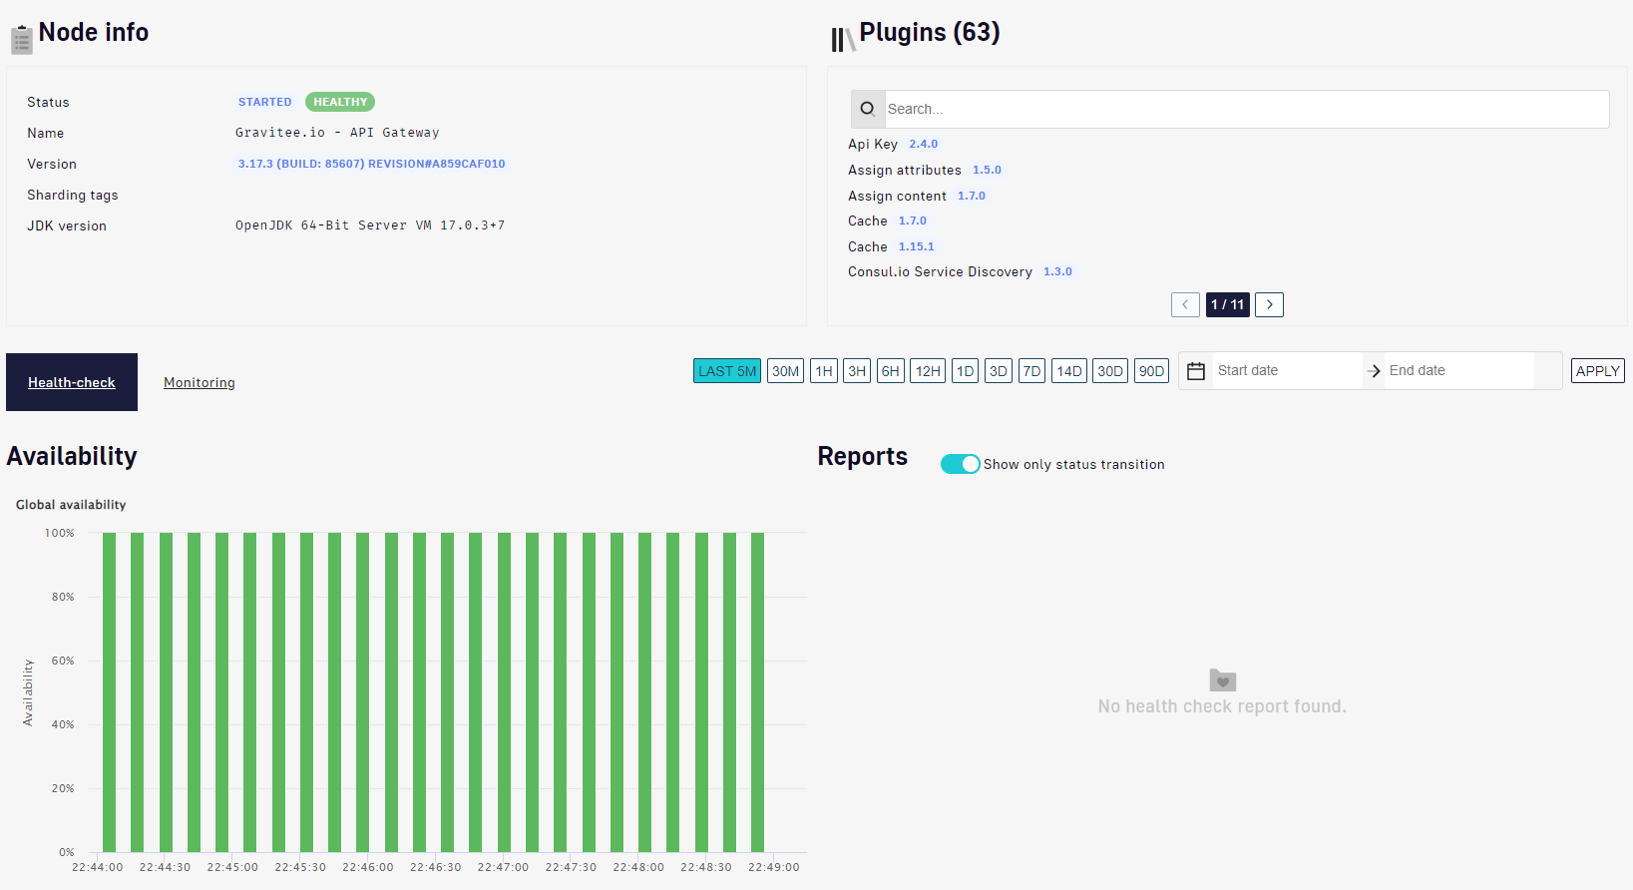
Task: Select the 3D time range
Action: coord(999,371)
